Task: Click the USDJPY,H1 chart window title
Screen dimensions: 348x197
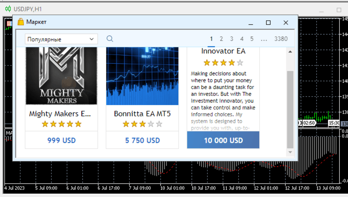Action: [27, 9]
